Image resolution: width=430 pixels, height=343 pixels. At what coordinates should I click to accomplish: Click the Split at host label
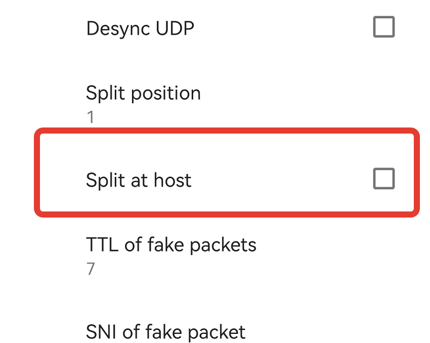point(139,180)
